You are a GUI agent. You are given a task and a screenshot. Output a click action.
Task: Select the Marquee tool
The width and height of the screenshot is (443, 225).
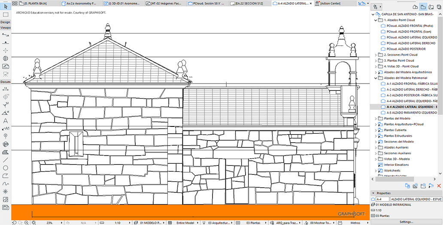coord(6,15)
